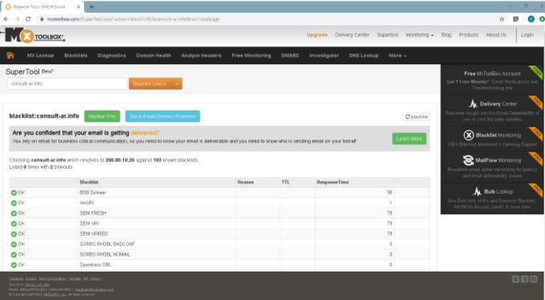Click SEM FRESH blacklist name
This screenshot has height=300, width=545.
pos(93,213)
